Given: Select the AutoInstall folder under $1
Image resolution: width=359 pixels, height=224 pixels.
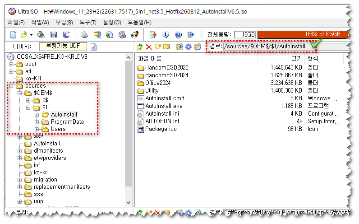Looking at the screenshot, I should [x=64, y=114].
